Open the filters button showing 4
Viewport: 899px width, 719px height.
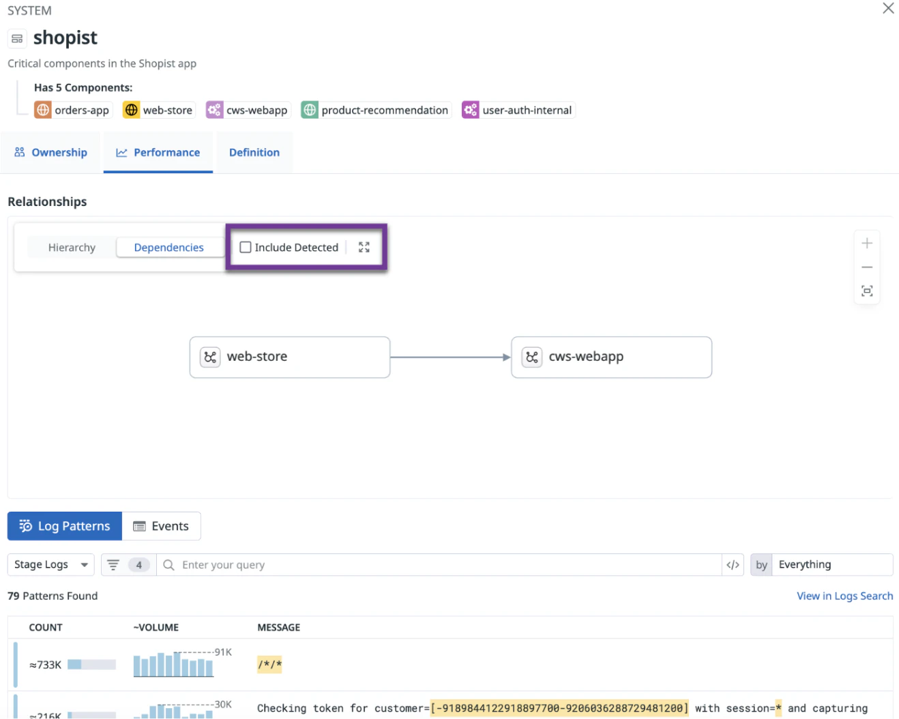point(128,565)
